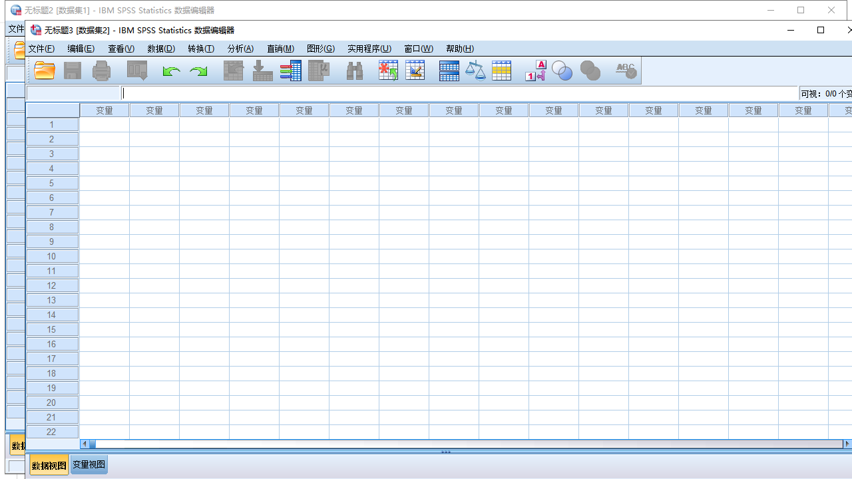Open the 帮助(H) menu
This screenshot has height=479, width=852.
[460, 49]
